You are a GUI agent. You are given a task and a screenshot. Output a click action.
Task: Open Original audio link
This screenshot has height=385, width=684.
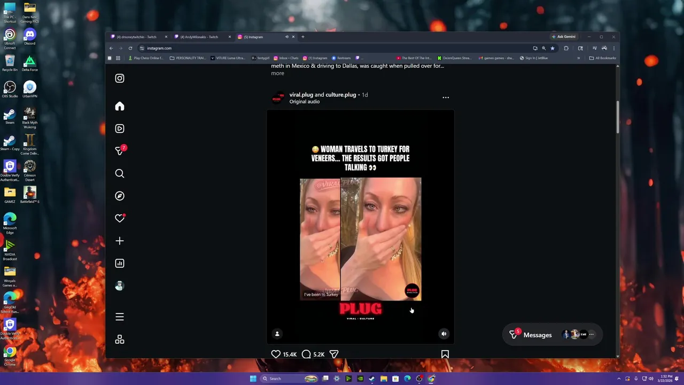[x=305, y=102]
